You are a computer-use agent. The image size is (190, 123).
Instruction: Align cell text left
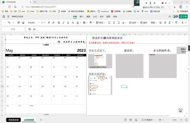point(109,22)
